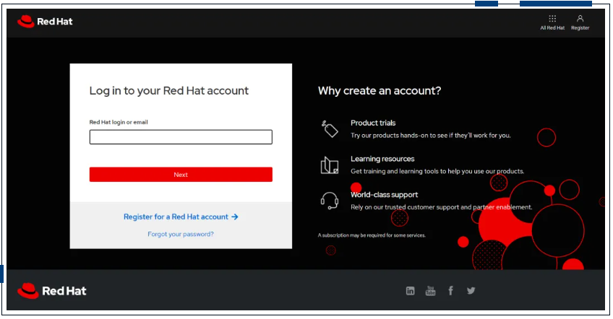The image size is (613, 319).
Task: Open the All Red Hat grid menu
Action: click(x=552, y=22)
